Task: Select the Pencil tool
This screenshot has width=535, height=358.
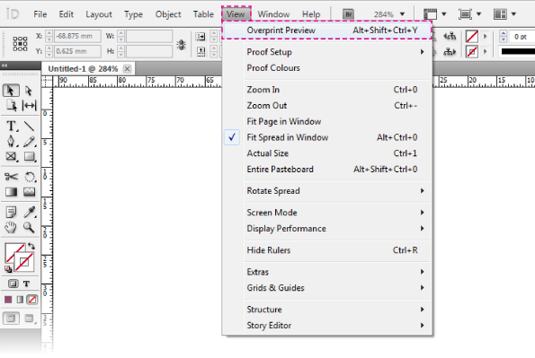Action: [30, 142]
